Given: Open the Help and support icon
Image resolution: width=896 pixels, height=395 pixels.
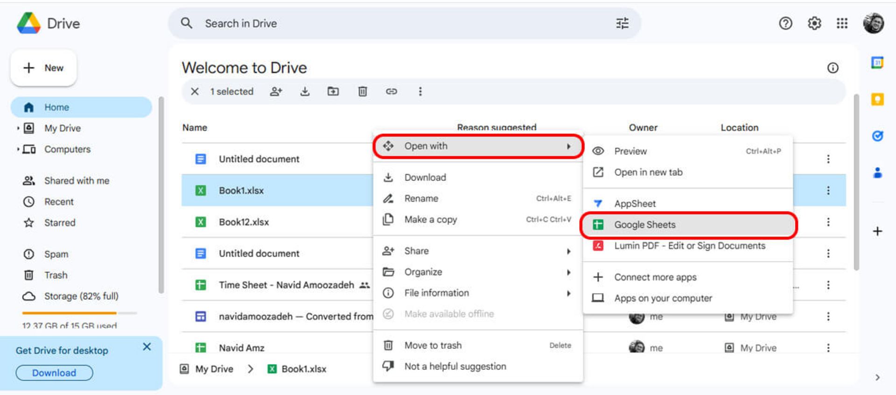Looking at the screenshot, I should (785, 23).
